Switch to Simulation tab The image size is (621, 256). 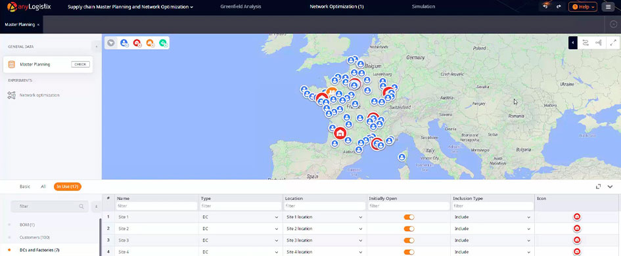423,7
